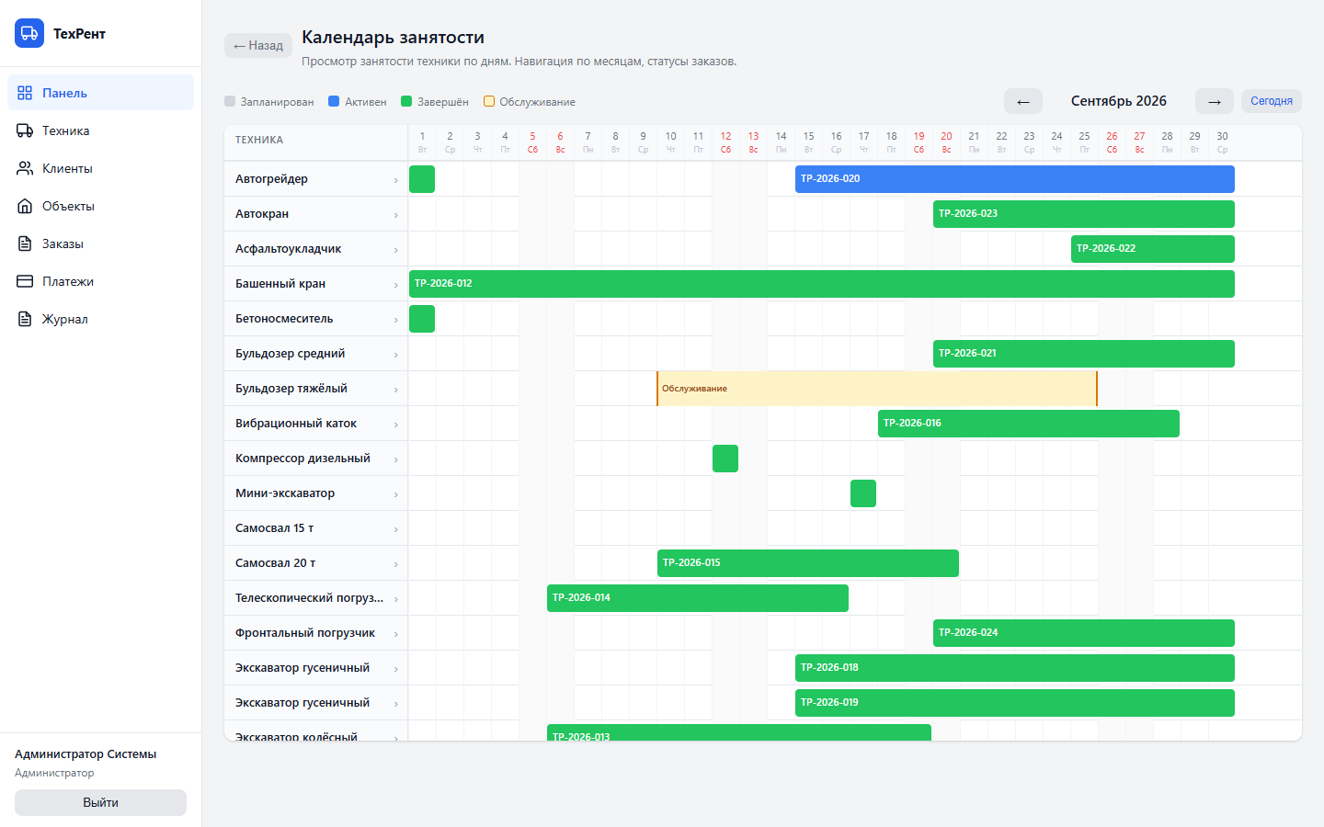The width and height of the screenshot is (1324, 827).
Task: Open order bar TP-2026-015
Action: 808,563
